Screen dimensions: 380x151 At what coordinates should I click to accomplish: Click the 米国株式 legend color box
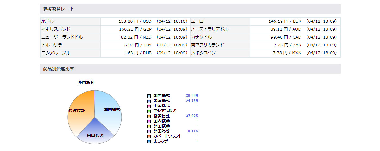[149, 101]
